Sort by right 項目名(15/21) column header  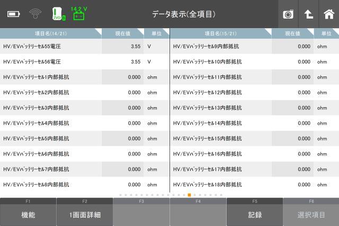[x=221, y=33]
